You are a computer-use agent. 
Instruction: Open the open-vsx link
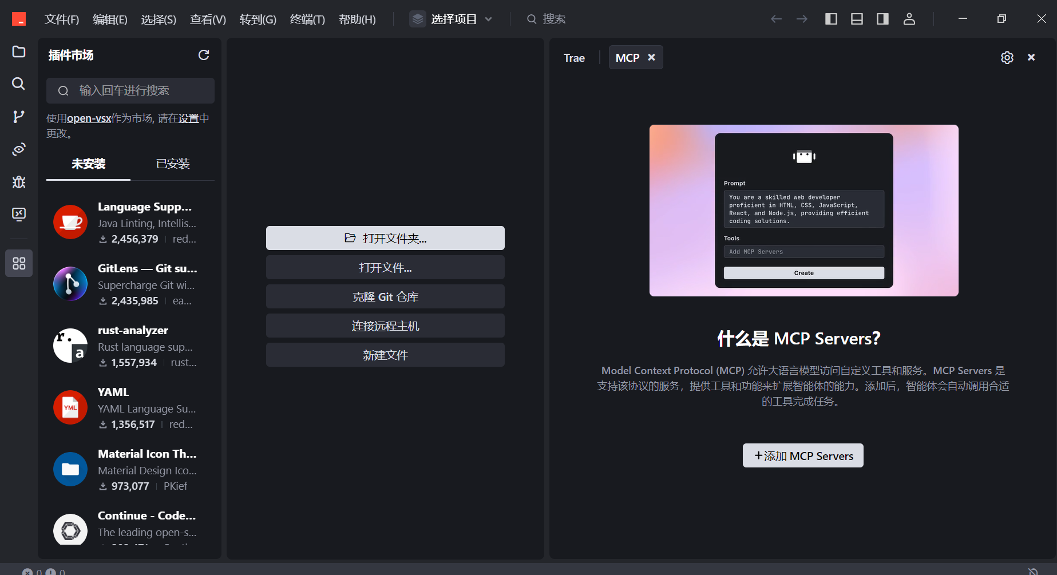89,118
